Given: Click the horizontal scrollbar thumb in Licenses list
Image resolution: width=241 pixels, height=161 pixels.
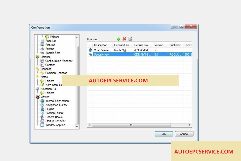Looking at the screenshot, I should 131,125.
